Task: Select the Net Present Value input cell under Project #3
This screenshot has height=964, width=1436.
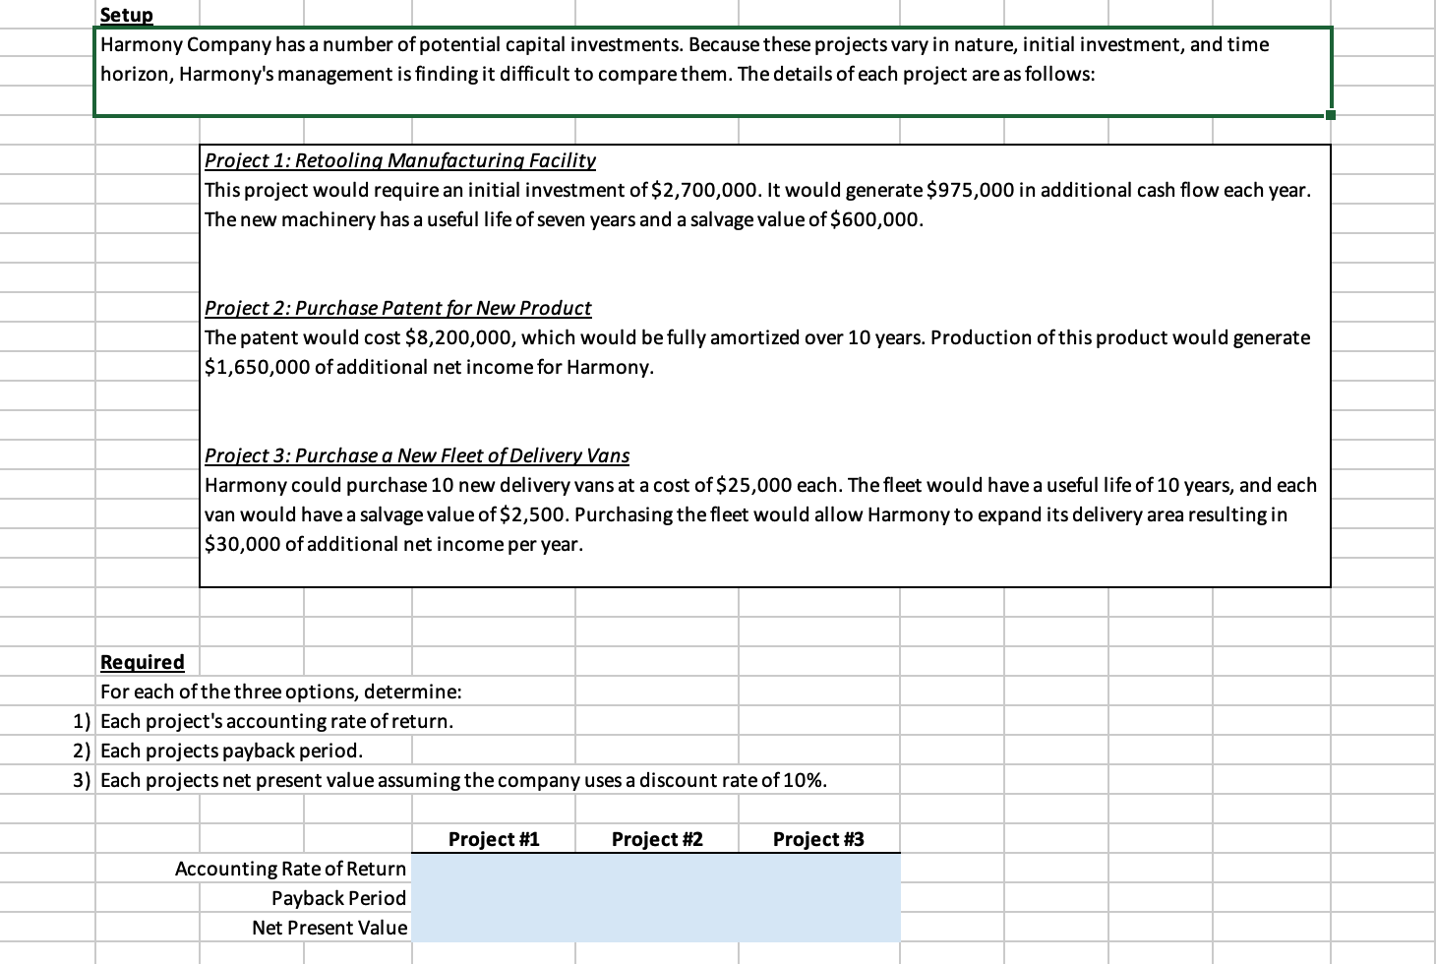Action: (817, 927)
